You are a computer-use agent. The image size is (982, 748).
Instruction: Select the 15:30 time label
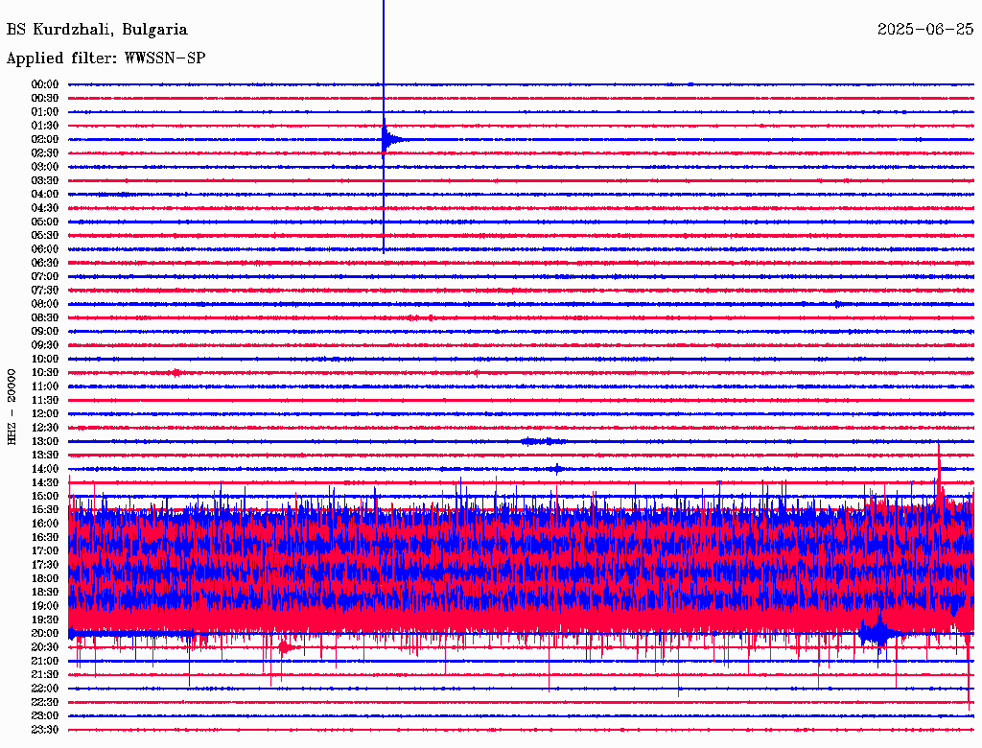tap(45, 510)
